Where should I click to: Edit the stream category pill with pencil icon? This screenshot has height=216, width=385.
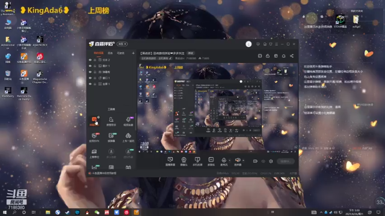[x=156, y=58]
